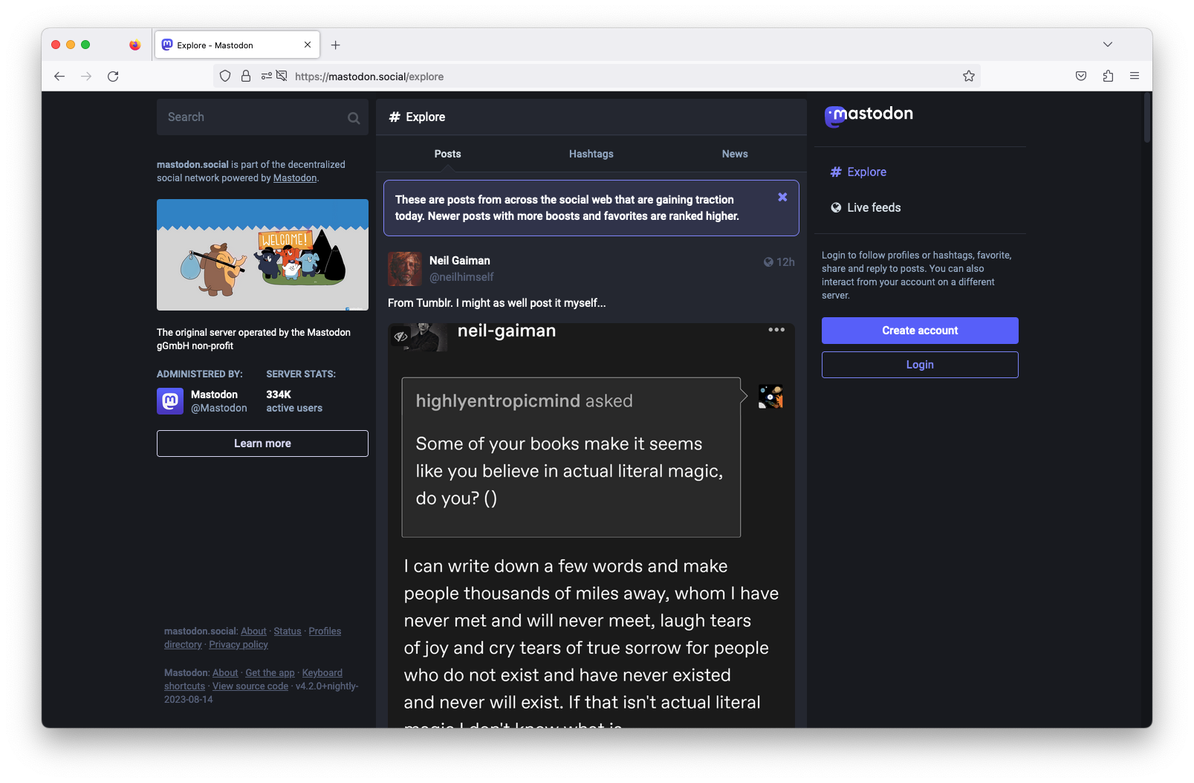Click the Firefox View icon

[134, 45]
